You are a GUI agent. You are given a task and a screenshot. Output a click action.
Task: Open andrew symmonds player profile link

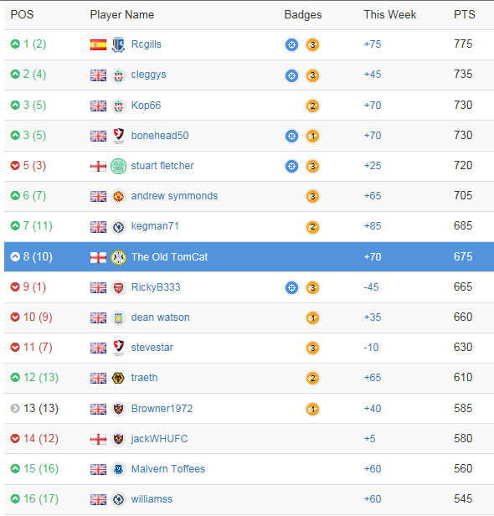(x=174, y=196)
